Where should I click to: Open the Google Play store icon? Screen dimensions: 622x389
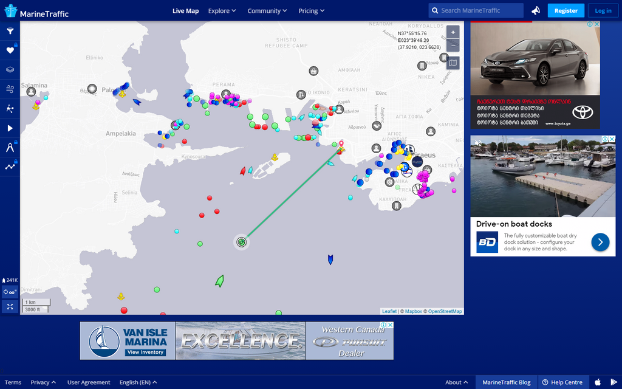tap(613, 382)
